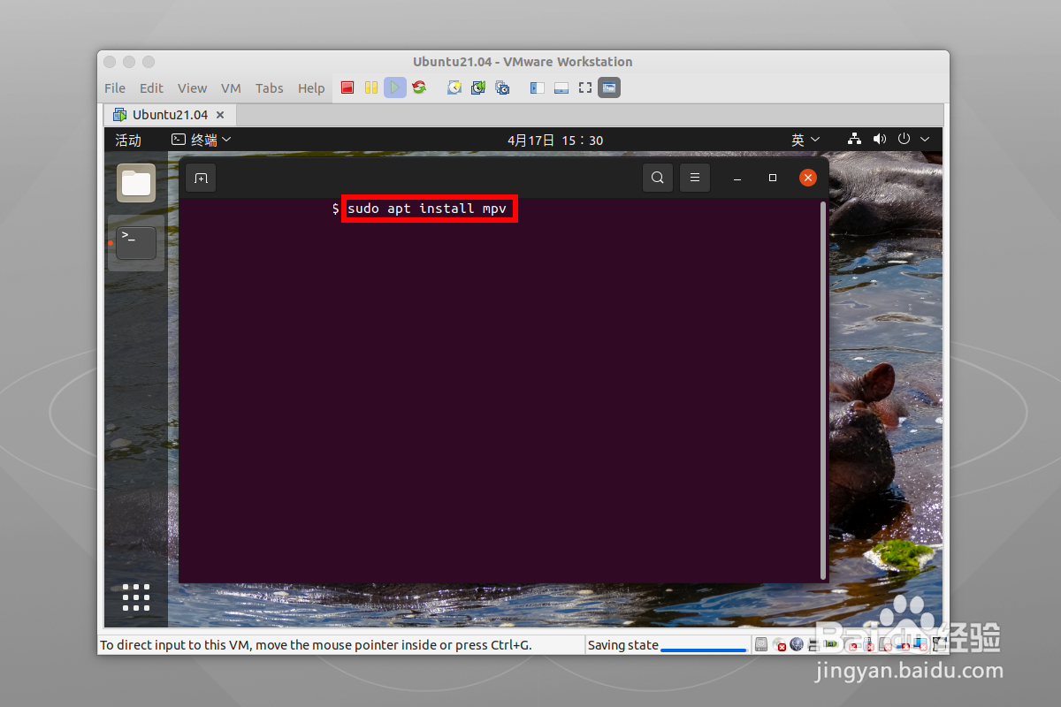Enter full screen mode
1061x707 pixels.
tap(584, 87)
